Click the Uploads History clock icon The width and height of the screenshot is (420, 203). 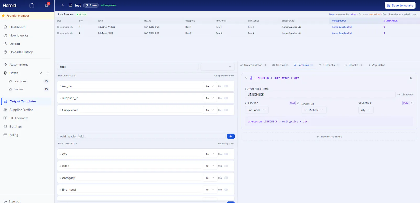(x=5, y=52)
